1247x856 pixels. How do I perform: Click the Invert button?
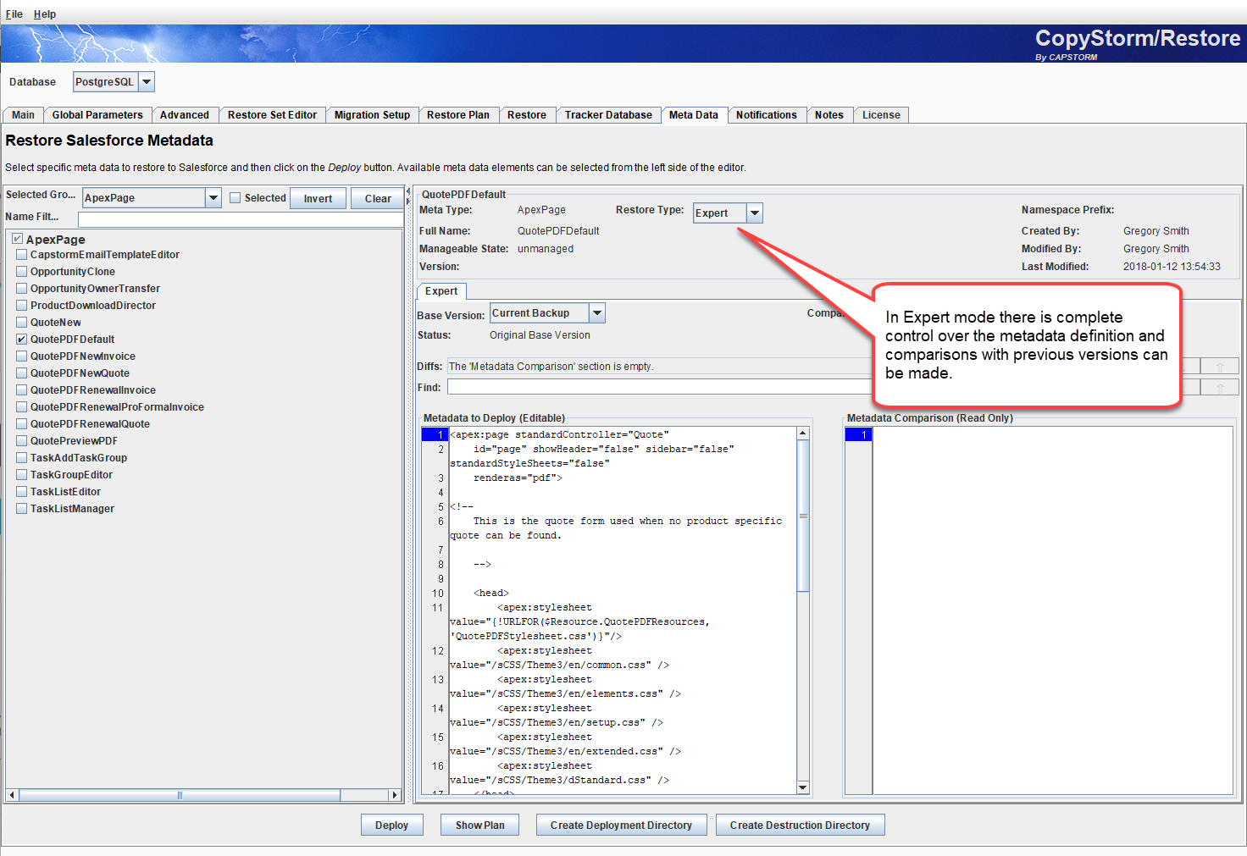tap(319, 199)
